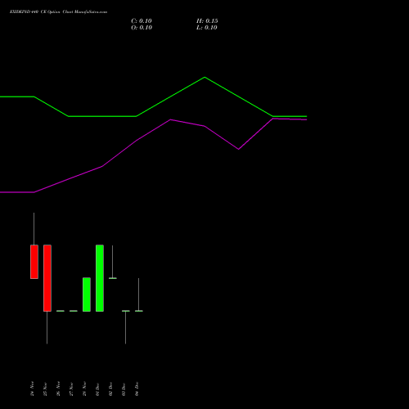
Task: Click the 01 Dec date label
Action: pyautogui.click(x=97, y=389)
